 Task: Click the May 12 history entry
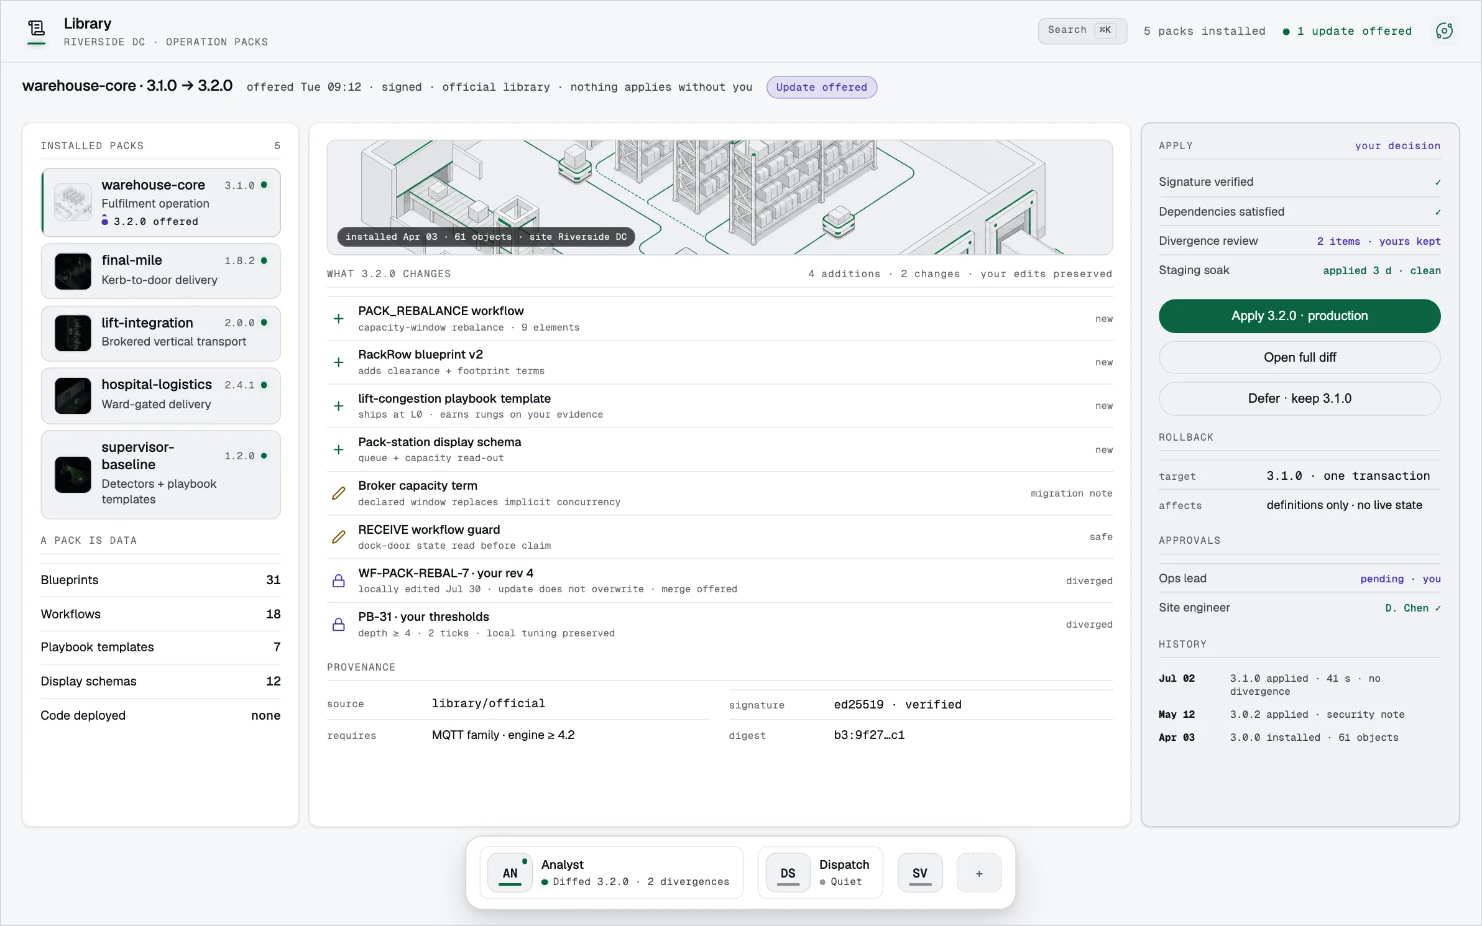1299,715
